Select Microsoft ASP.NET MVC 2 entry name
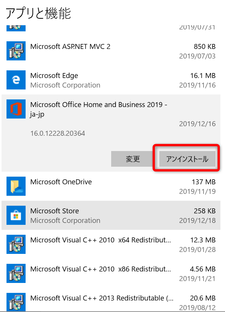The image size is (225, 312). [70, 47]
